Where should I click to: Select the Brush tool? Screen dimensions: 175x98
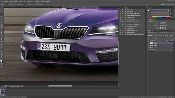(2, 27)
